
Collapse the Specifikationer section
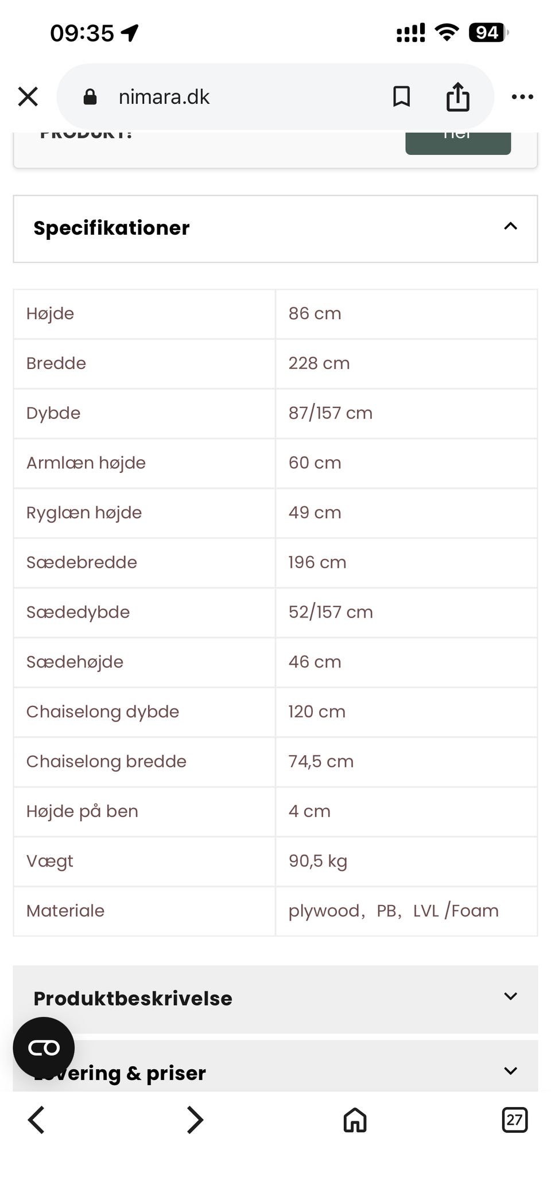(x=510, y=227)
